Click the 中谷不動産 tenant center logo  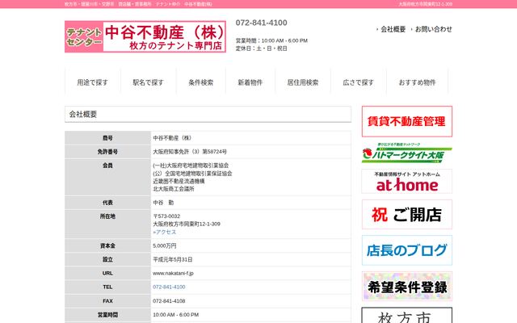[145, 36]
